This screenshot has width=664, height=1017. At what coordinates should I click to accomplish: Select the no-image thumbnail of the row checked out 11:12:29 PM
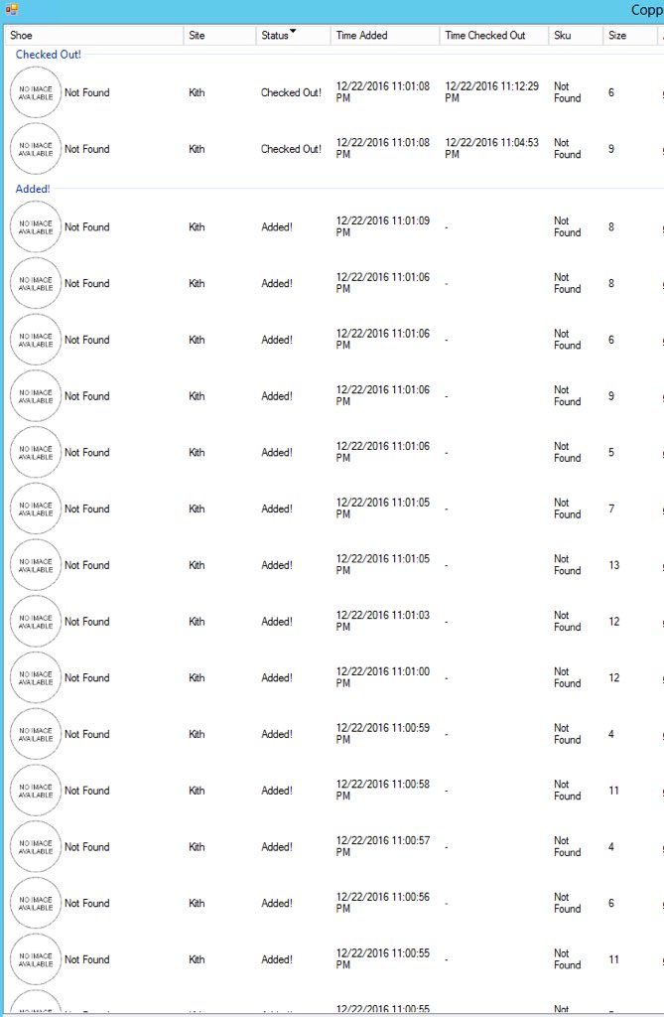[36, 92]
